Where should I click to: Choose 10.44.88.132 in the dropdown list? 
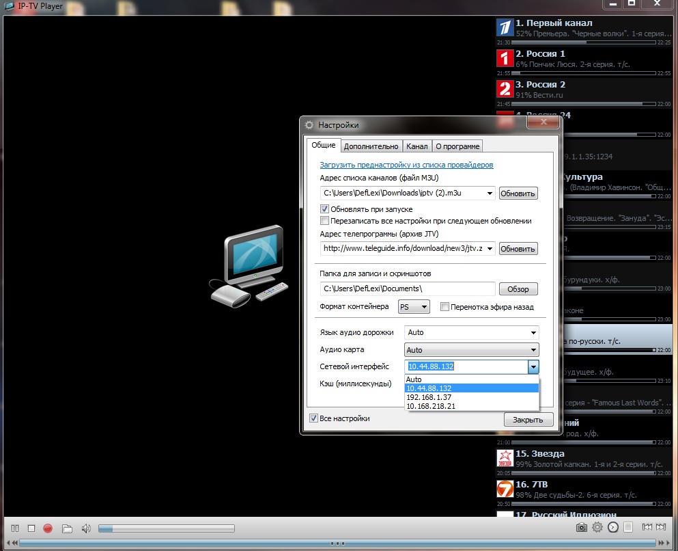[472, 388]
